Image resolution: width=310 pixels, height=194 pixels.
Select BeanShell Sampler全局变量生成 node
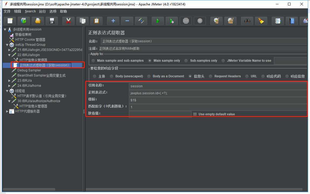pos(41,75)
